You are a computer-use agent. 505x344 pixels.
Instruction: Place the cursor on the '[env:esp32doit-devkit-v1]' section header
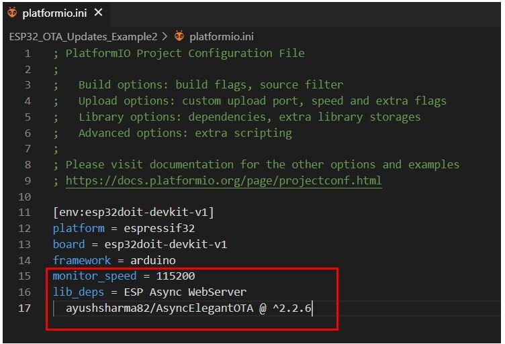pos(134,212)
